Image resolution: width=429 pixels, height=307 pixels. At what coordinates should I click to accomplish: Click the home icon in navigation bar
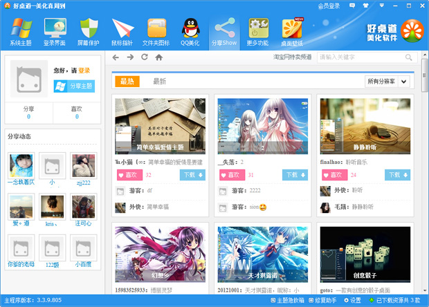click(159, 57)
